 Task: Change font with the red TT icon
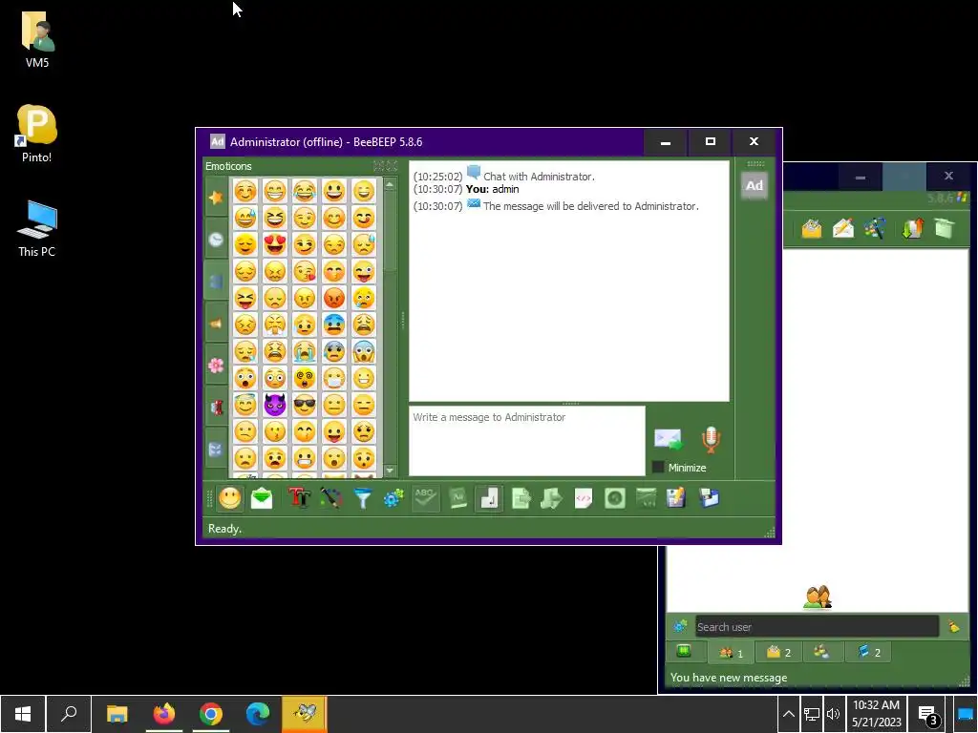click(x=299, y=498)
